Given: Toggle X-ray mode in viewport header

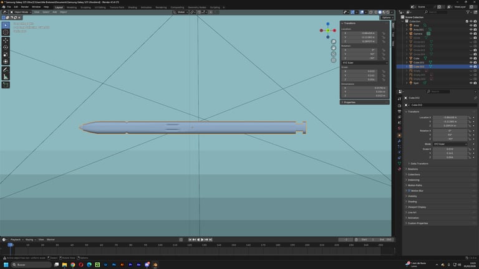Looking at the screenshot, I should (x=371, y=12).
